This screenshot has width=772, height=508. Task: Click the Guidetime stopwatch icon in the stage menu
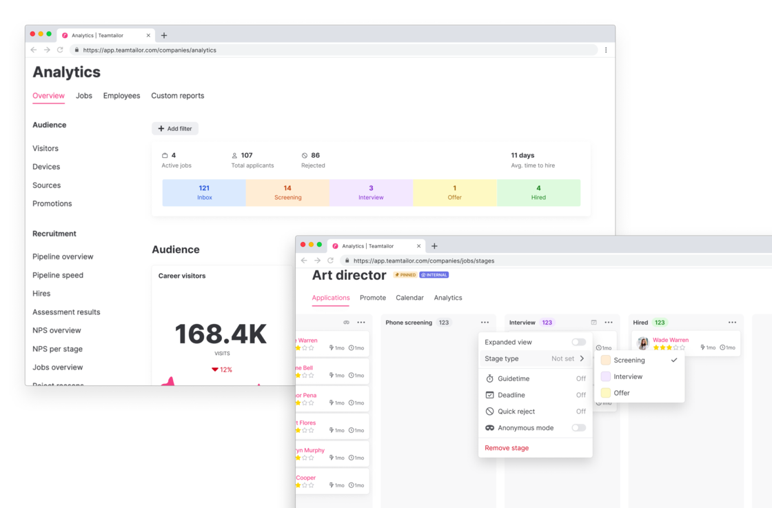tap(489, 378)
